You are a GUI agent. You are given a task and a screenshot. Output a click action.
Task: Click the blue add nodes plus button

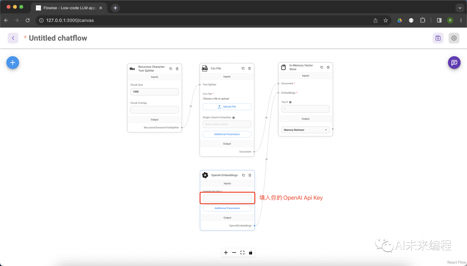coord(13,63)
